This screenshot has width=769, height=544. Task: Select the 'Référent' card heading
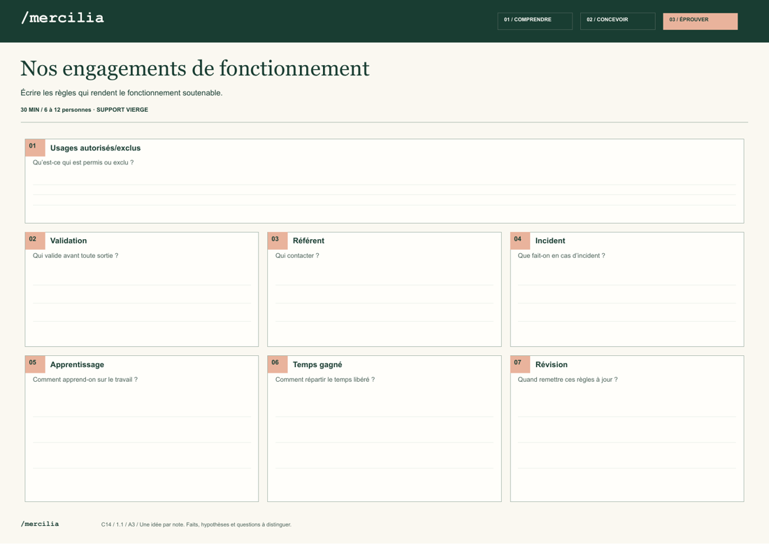coord(308,241)
